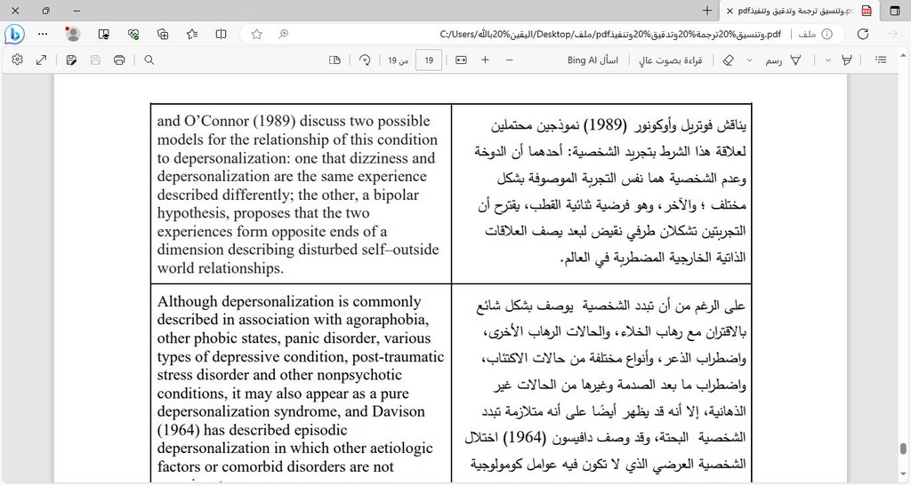The width and height of the screenshot is (911, 485).
Task: Rotate the PDF page
Action: click(x=365, y=60)
